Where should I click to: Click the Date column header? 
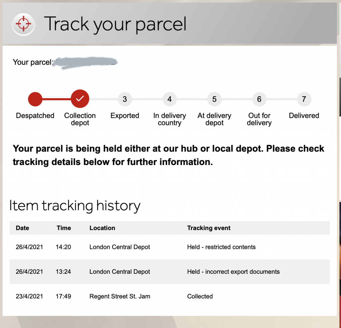tap(22, 228)
